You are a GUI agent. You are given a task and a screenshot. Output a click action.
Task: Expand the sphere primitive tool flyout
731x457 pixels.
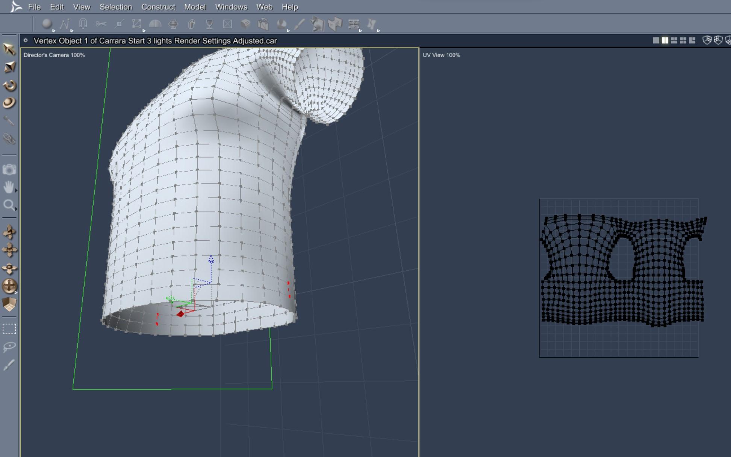tap(54, 31)
